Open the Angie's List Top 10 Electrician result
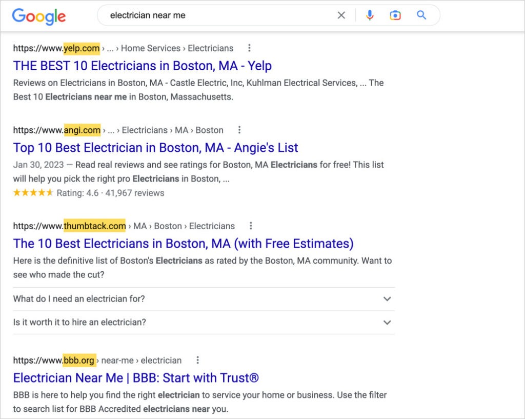The image size is (525, 419). 155,148
